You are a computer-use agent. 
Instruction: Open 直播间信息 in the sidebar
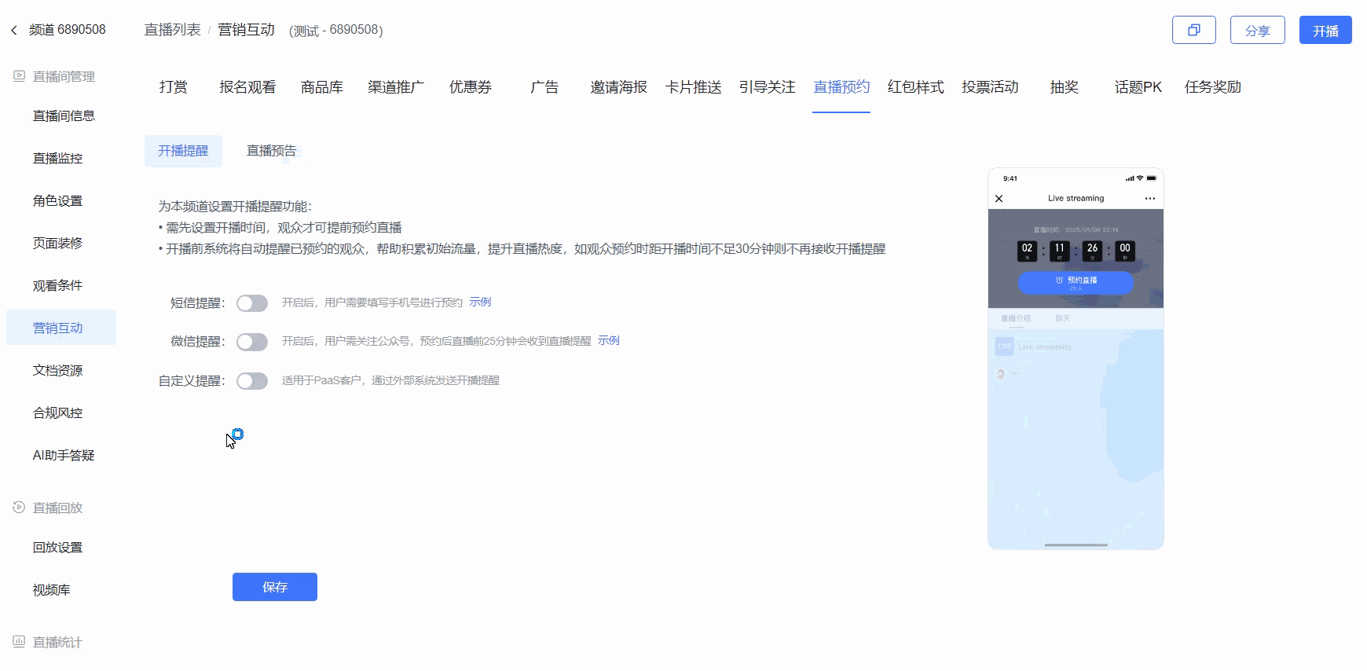point(64,115)
